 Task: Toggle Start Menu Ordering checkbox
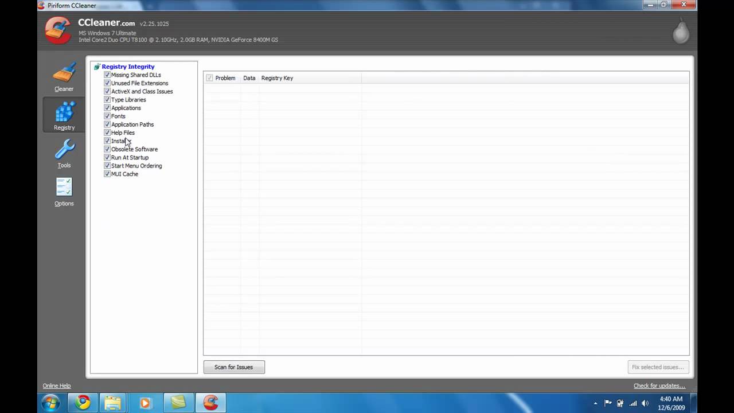[x=107, y=166]
